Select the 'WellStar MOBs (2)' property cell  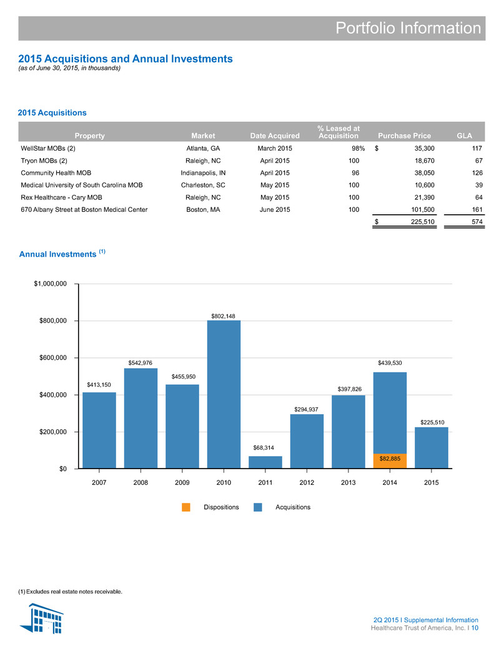(48, 148)
